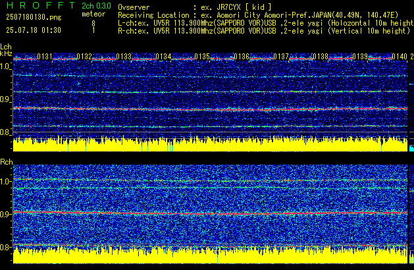Click the meteor count value 8
The height and width of the screenshot is (270, 414).
pos(93,24)
